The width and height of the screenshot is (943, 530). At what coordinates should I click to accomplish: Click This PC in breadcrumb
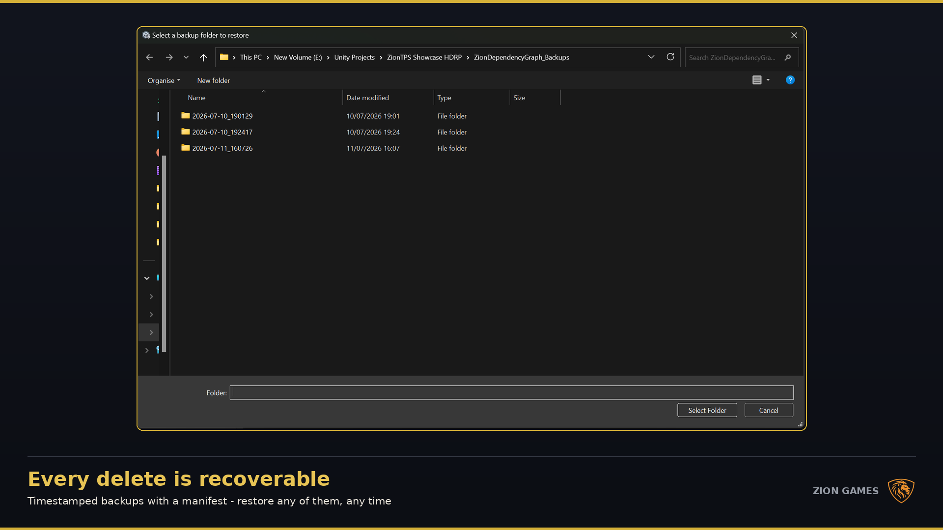pyautogui.click(x=250, y=57)
